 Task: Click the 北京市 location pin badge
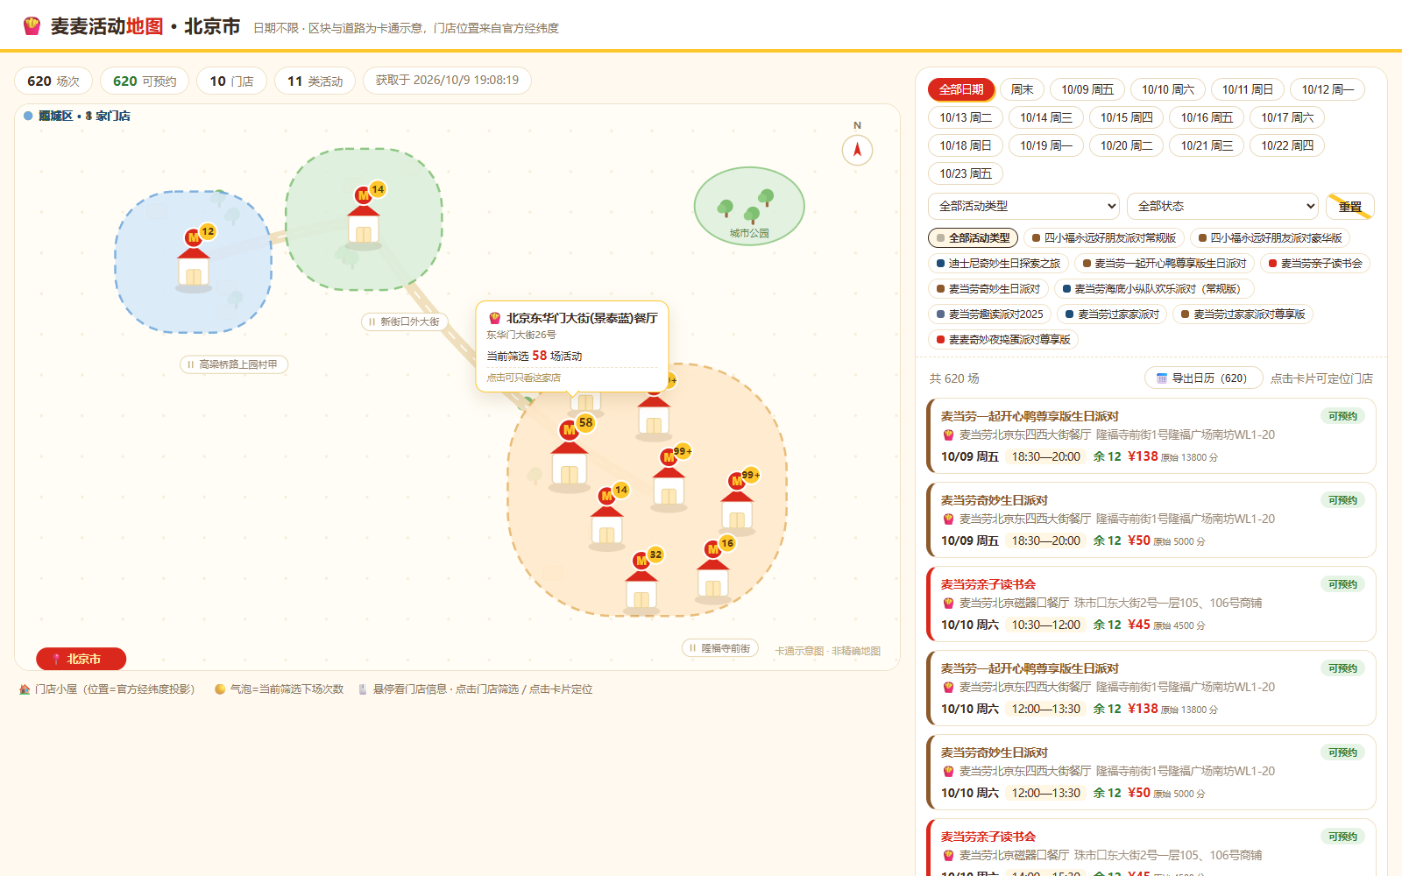click(x=81, y=659)
